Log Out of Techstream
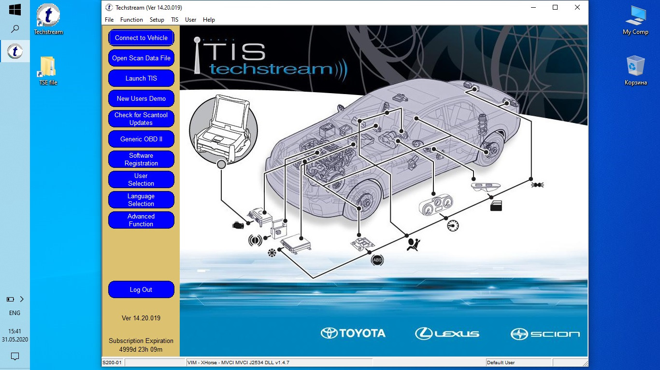 [x=141, y=289]
